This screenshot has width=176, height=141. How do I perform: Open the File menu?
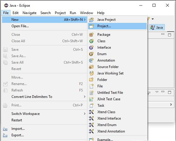[6, 13]
